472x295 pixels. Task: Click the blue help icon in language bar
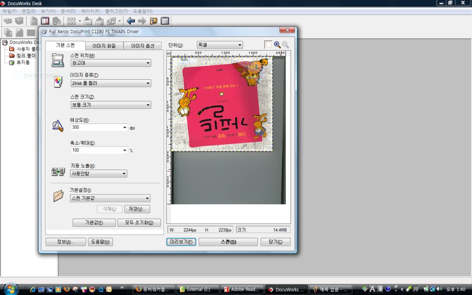388,289
